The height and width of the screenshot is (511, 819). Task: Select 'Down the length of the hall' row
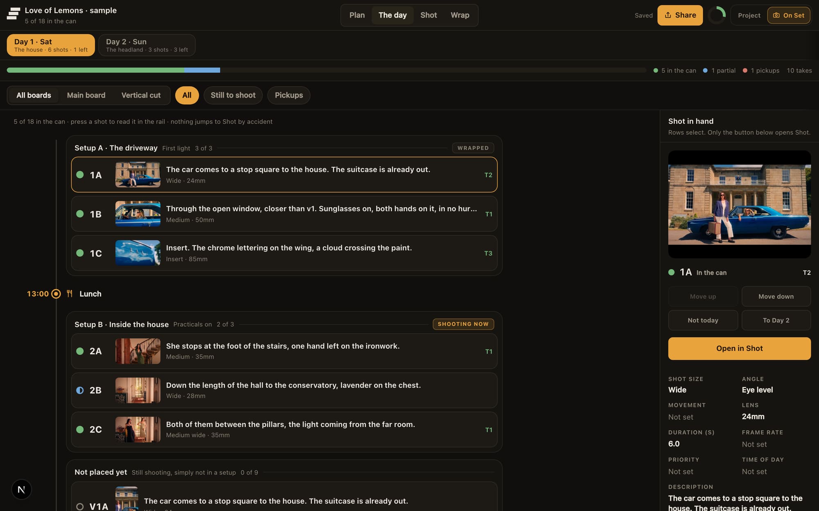(x=284, y=390)
